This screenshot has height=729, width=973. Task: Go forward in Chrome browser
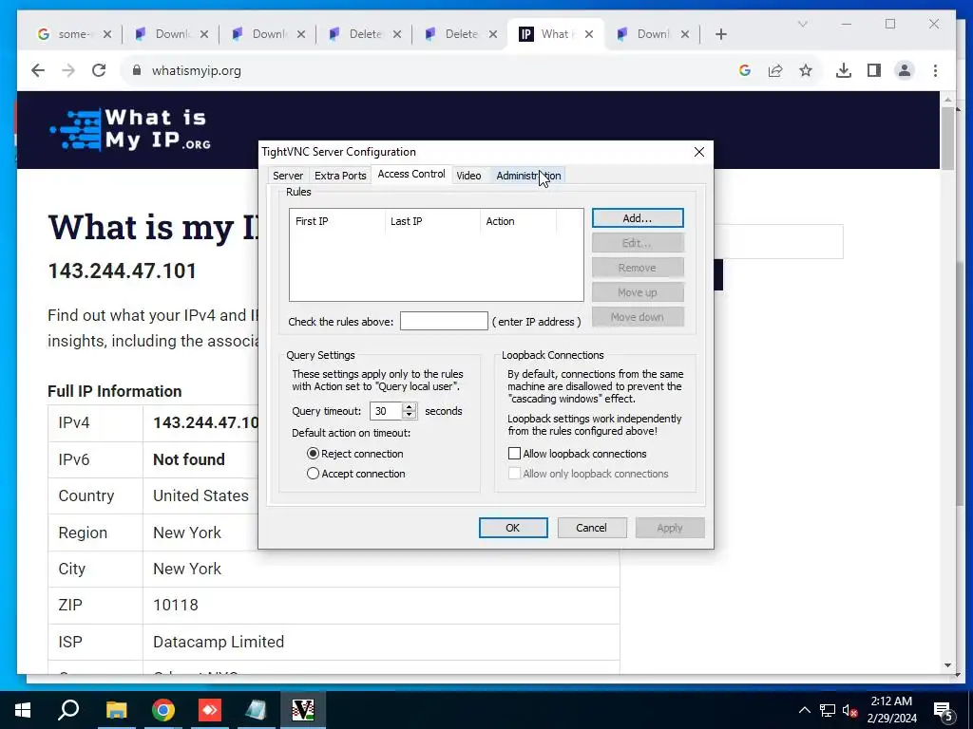pyautogui.click(x=68, y=70)
